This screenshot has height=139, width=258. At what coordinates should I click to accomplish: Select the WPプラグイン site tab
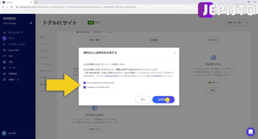pos(47,71)
